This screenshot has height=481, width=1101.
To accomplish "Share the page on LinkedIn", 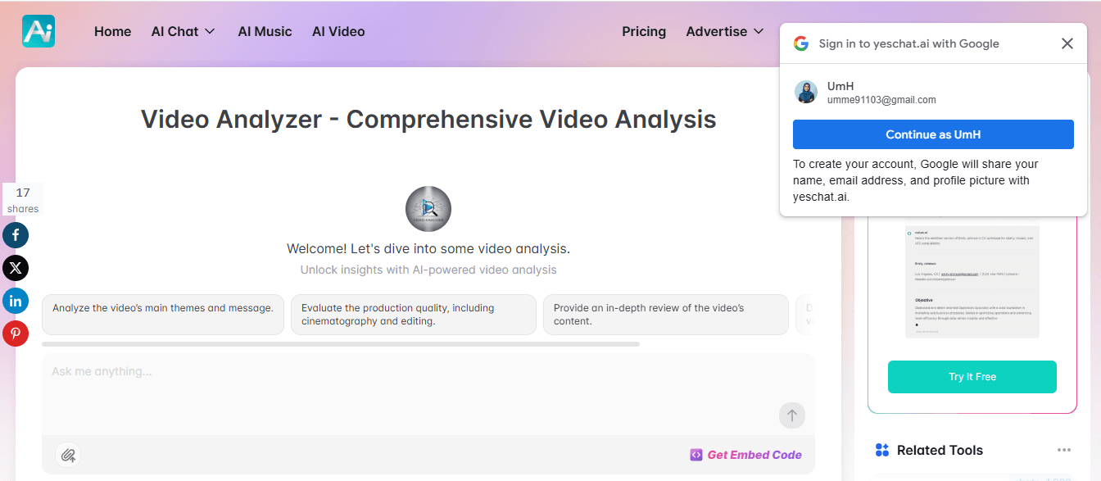I will click(15, 301).
